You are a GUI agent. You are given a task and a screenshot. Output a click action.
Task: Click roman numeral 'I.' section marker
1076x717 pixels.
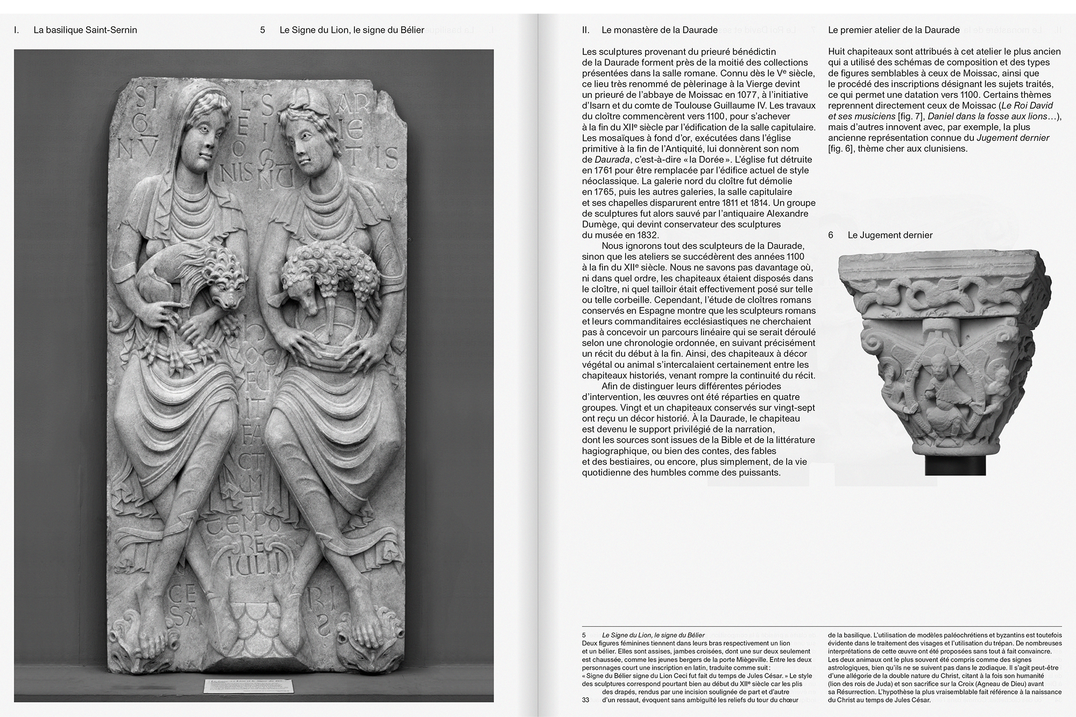[x=17, y=30]
